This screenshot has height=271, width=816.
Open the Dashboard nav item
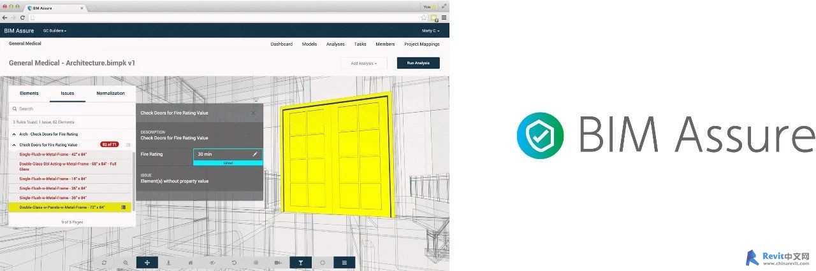pyautogui.click(x=281, y=44)
